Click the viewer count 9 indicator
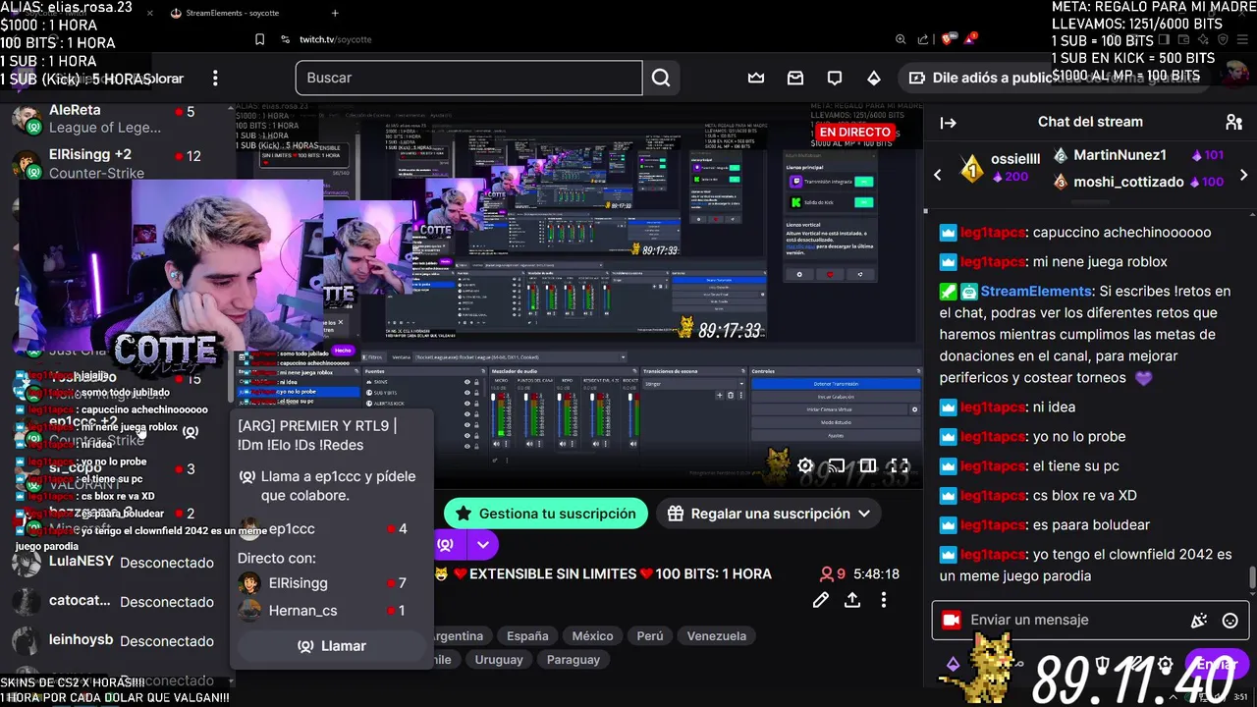The width and height of the screenshot is (1257, 707). tap(833, 573)
